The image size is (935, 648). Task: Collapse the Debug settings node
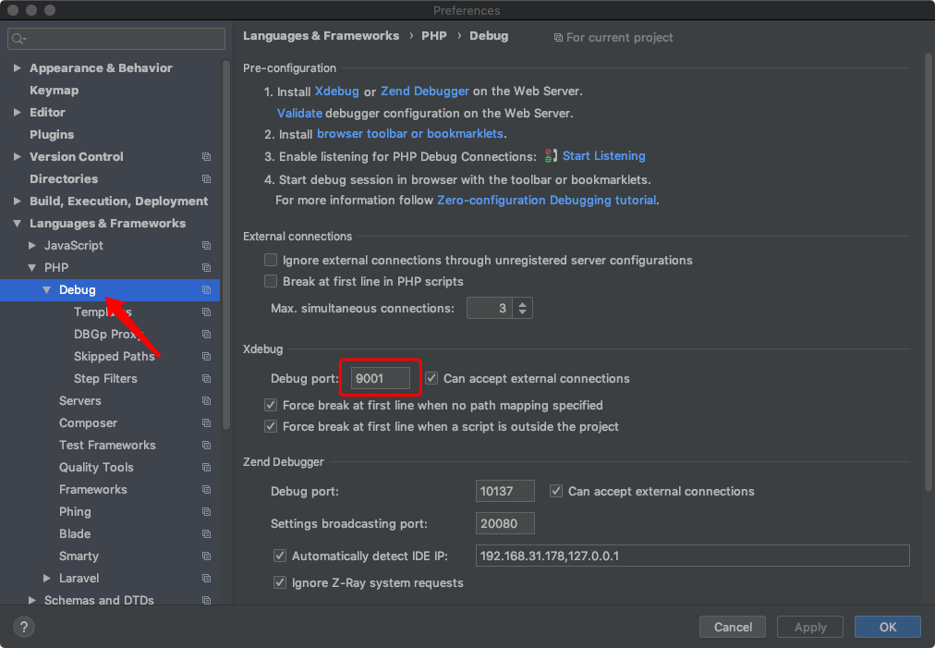click(x=47, y=289)
